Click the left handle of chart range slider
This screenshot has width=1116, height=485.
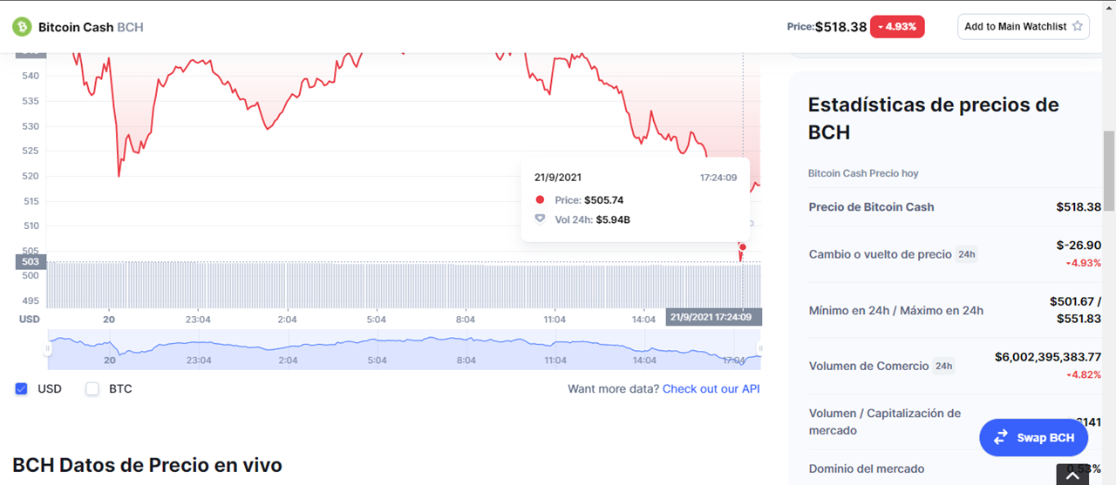48,349
